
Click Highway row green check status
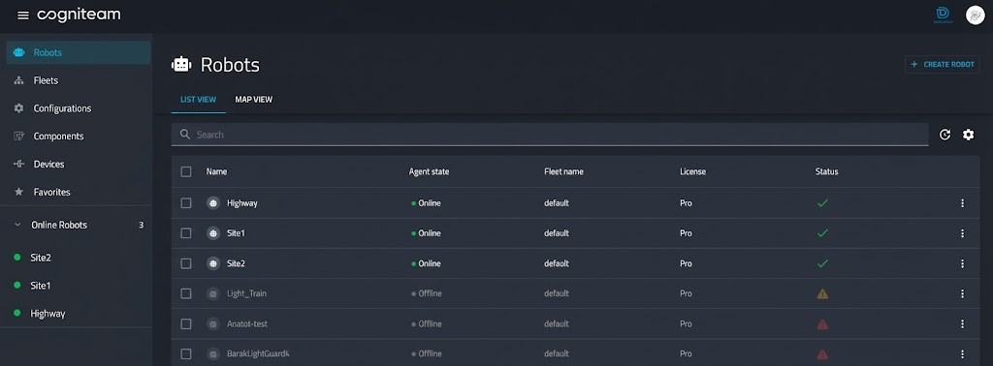click(822, 203)
